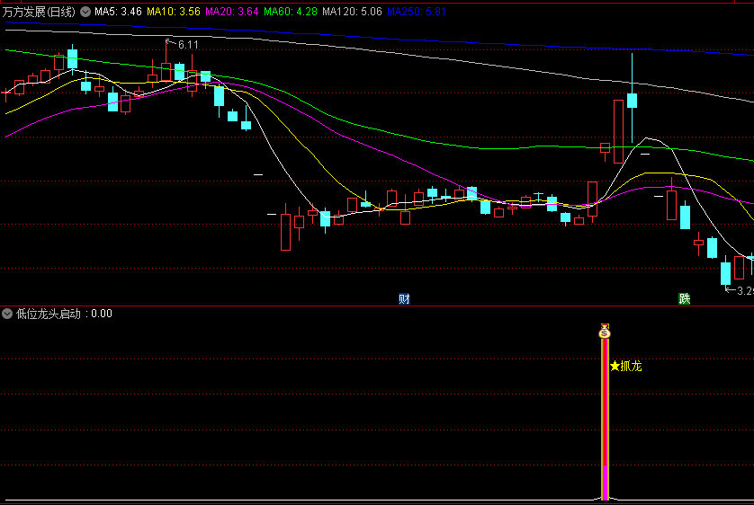Viewport: 754px width, 505px height.
Task: Click the 跌 marker icon
Action: 685,299
